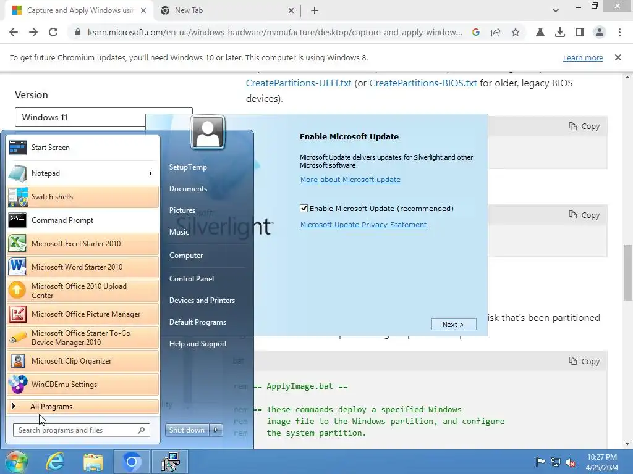Launch Command Prompt from the Start menu
Image resolution: width=633 pixels, height=474 pixels.
(83, 220)
